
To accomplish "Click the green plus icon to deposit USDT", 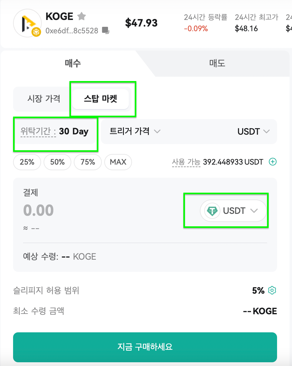I will pos(273,162).
